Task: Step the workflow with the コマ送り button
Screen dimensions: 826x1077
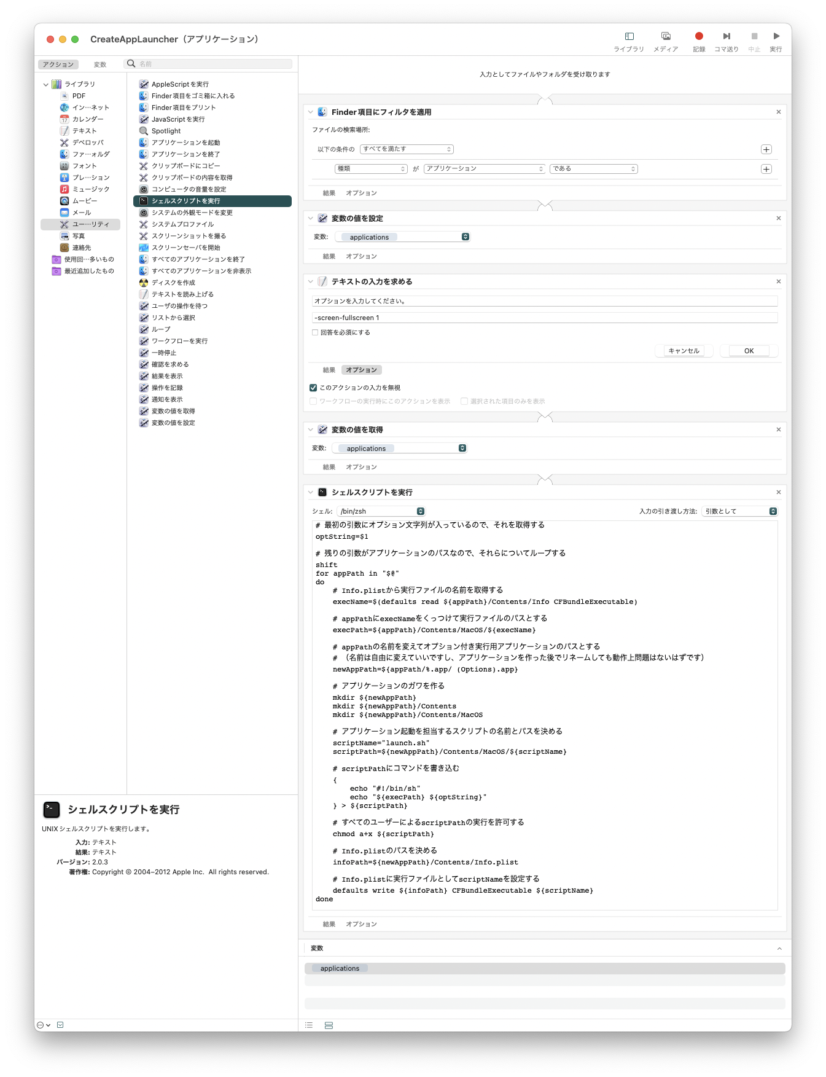Action: (x=727, y=36)
